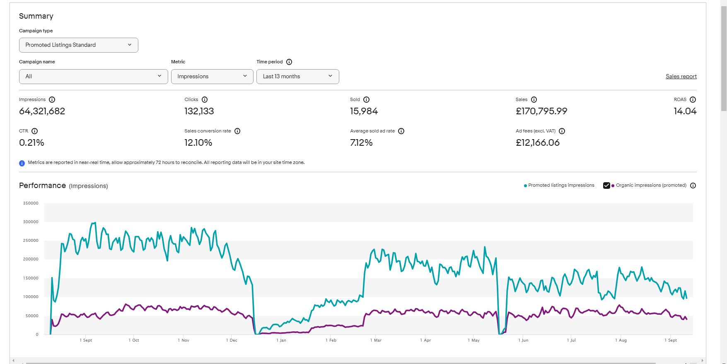This screenshot has height=364, width=727.
Task: Click the Sales info icon
Action: coord(534,100)
